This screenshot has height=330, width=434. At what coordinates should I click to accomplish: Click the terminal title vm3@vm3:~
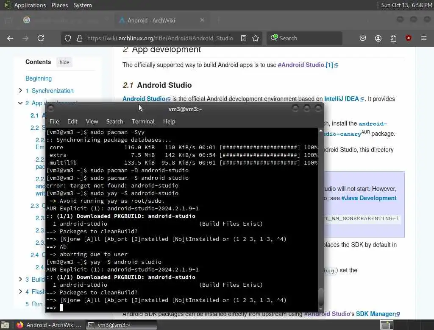point(185,109)
